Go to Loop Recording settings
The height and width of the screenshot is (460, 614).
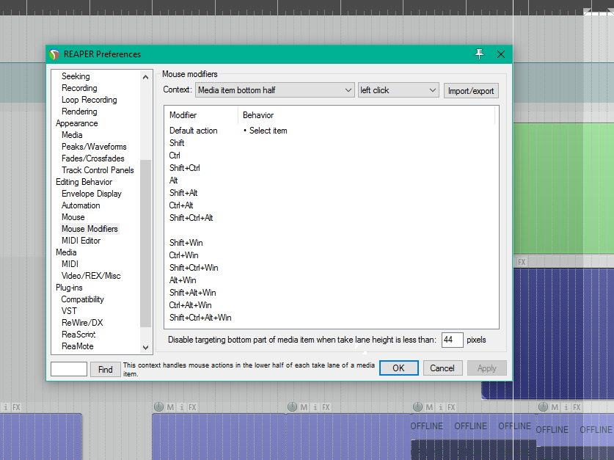(x=89, y=100)
